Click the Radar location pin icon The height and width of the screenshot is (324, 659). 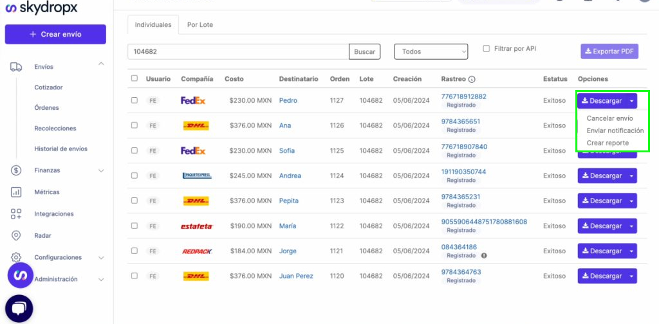point(16,236)
